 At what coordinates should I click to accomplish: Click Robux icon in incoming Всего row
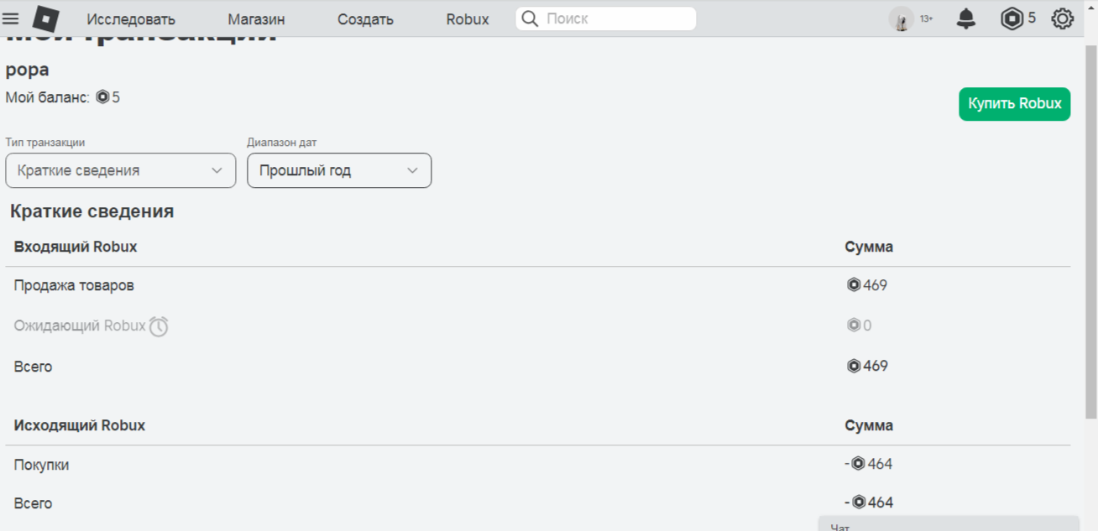point(854,366)
